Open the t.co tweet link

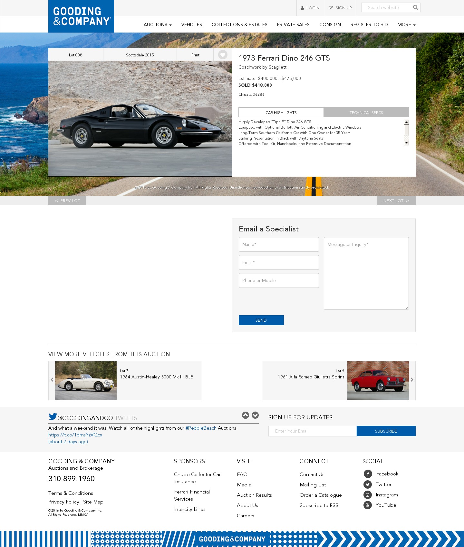[75, 435]
